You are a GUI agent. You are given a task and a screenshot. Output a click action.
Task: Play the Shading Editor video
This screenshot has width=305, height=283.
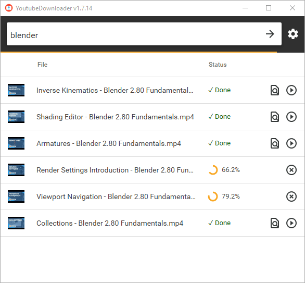point(291,117)
